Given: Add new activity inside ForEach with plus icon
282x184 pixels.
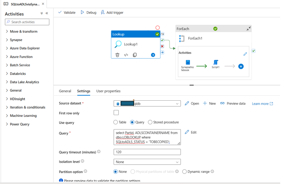Looking at the screenshot, I should point(241,66).
